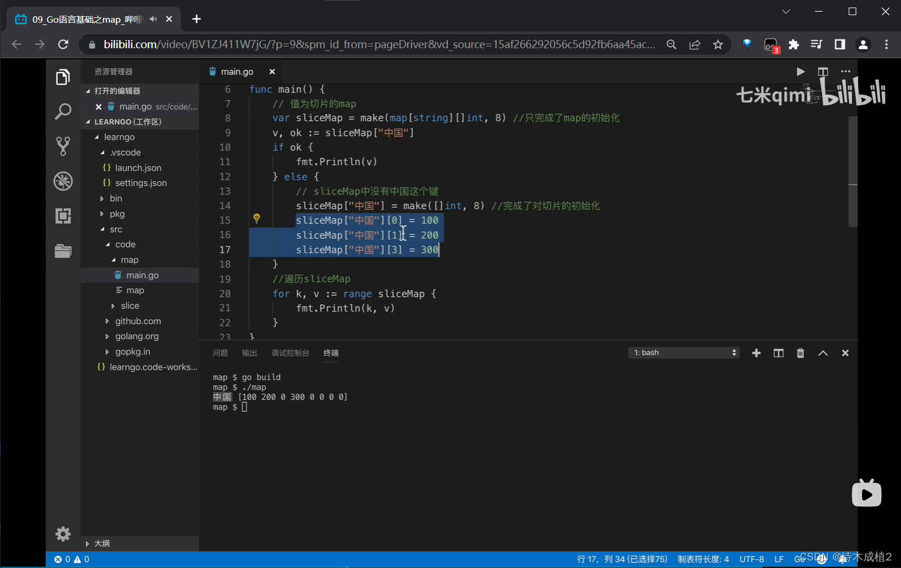Click the bilibili play overlay button
Image resolution: width=901 pixels, height=568 pixels.
pos(866,493)
